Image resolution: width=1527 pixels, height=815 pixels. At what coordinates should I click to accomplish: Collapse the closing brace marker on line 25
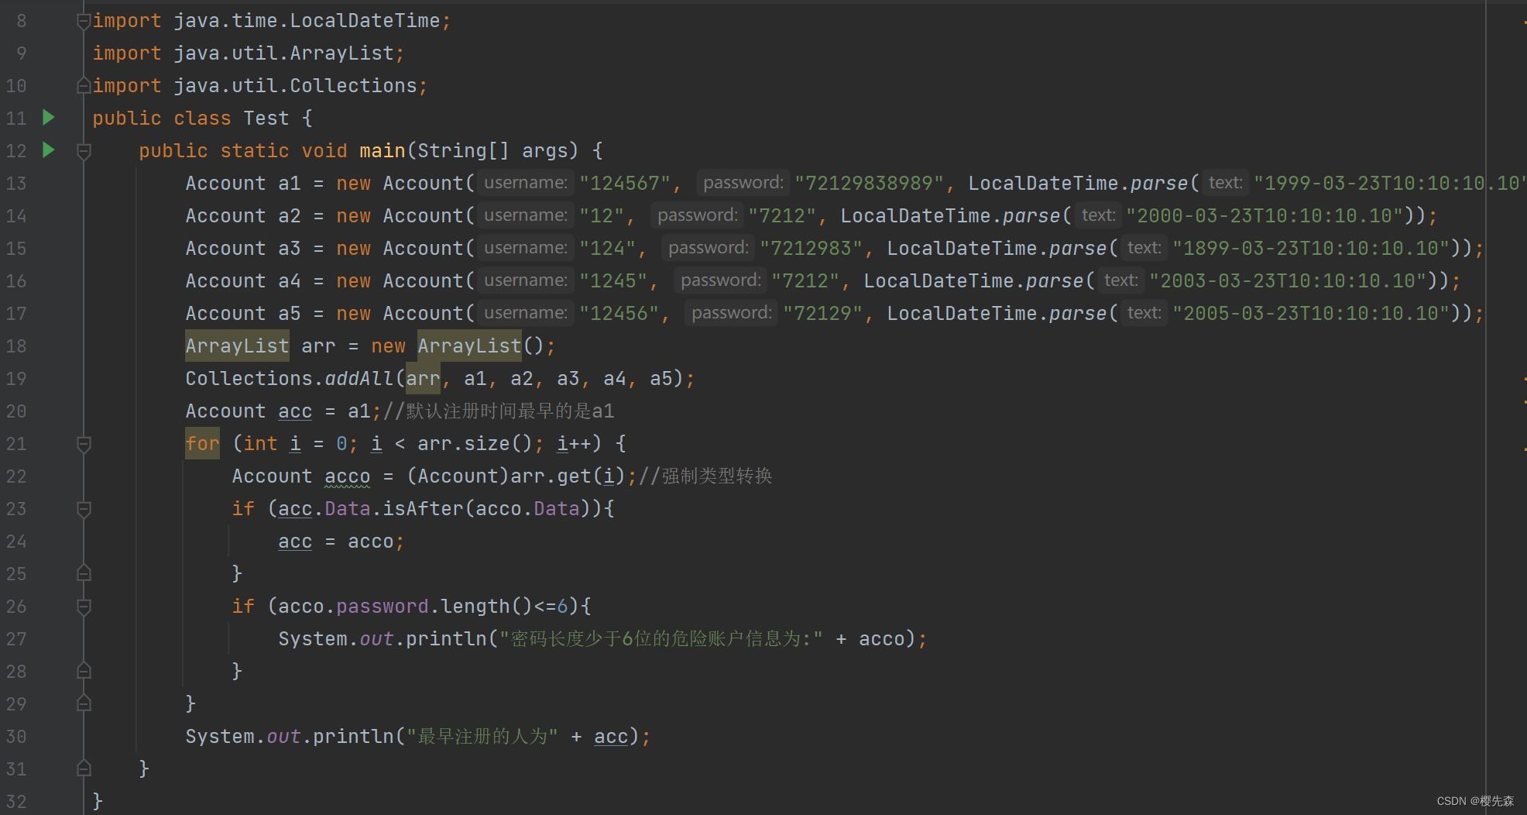84,574
